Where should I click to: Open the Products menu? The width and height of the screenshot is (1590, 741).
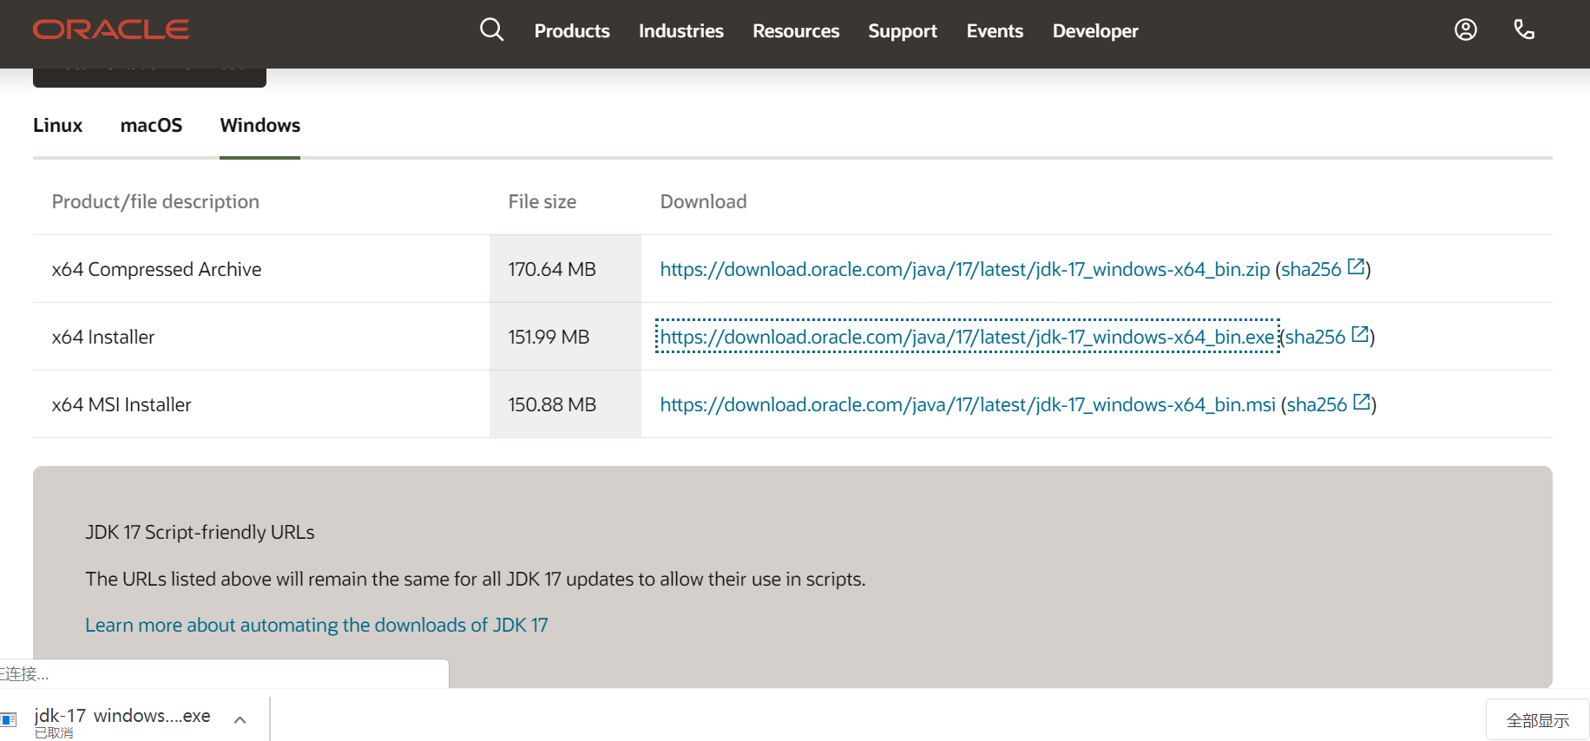[x=572, y=31]
